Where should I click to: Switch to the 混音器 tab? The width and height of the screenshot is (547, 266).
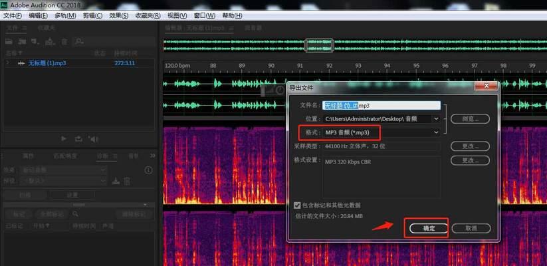(x=253, y=28)
